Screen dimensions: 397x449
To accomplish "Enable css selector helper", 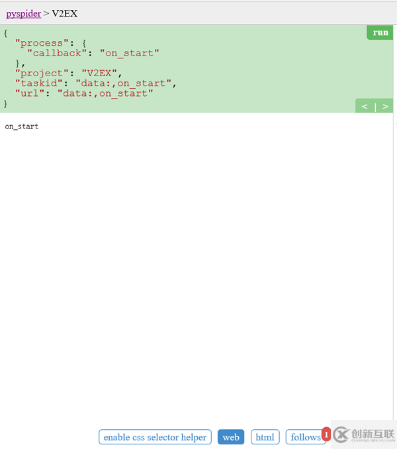I will [155, 437].
